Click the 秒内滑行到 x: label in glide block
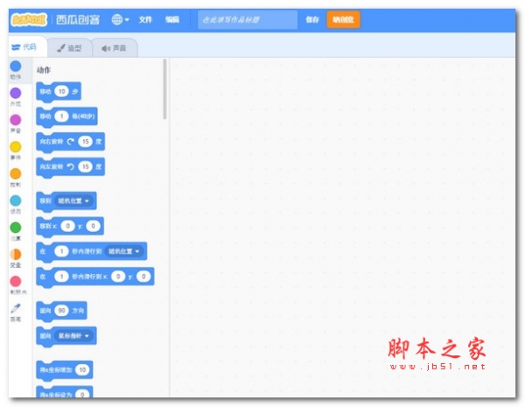The width and height of the screenshot is (525, 407). click(90, 277)
